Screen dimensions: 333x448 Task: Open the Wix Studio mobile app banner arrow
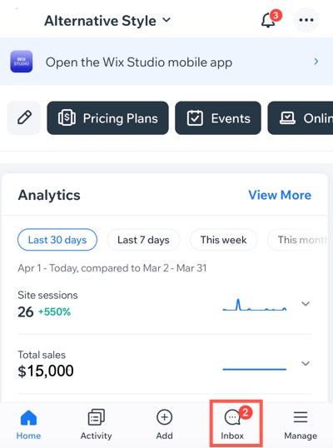coord(316,62)
